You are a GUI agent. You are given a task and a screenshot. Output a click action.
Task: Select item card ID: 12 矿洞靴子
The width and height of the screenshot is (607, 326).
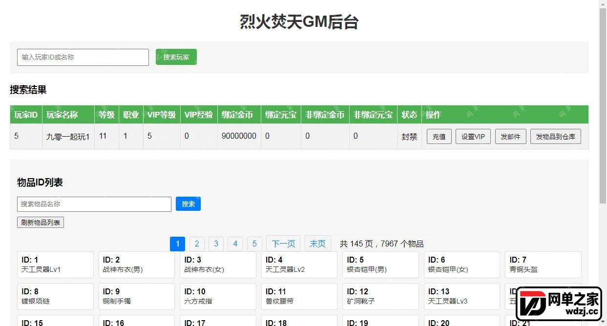(380, 296)
